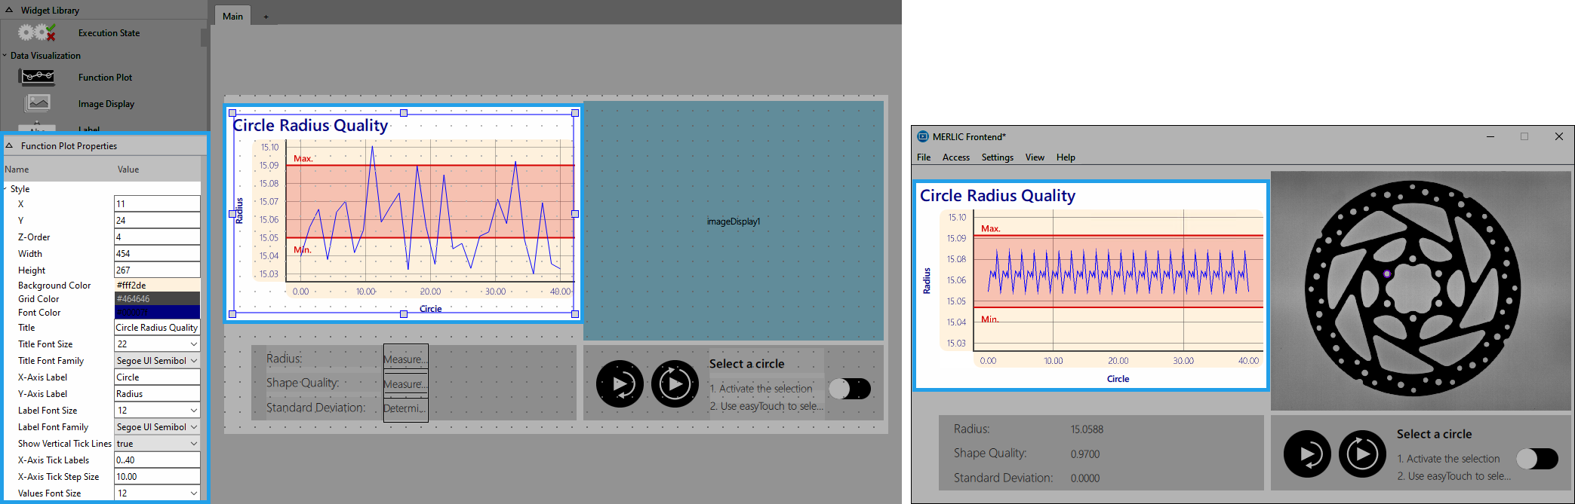
Task: Open Show Vertical Tick Lines dropdown
Action: [193, 444]
